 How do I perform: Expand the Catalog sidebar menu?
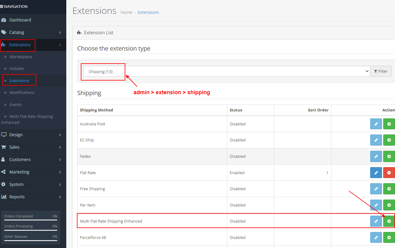[17, 32]
